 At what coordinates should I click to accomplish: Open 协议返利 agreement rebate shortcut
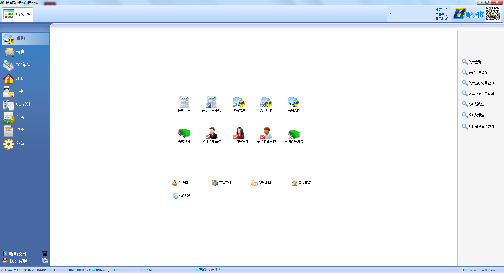182,196
